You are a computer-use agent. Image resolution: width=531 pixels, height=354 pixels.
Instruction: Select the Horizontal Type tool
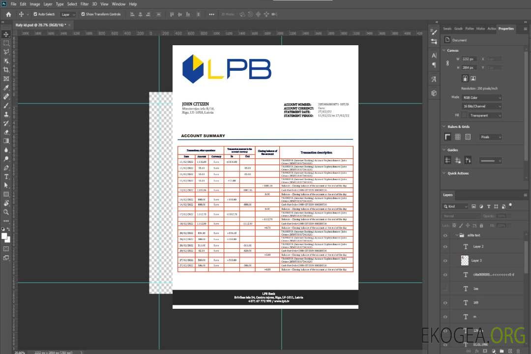click(6, 177)
